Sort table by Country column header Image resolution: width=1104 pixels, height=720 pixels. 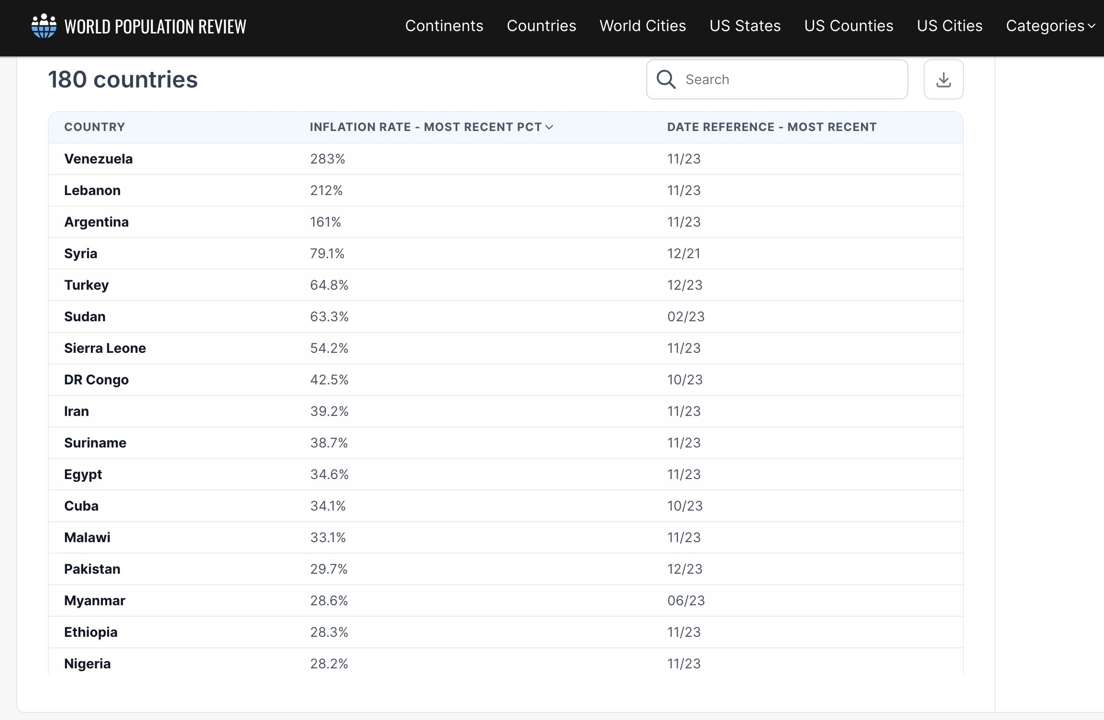[x=94, y=127]
